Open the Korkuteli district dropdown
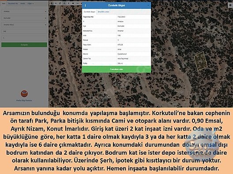Viewport: 233px width, 174px height. pos(24,18)
